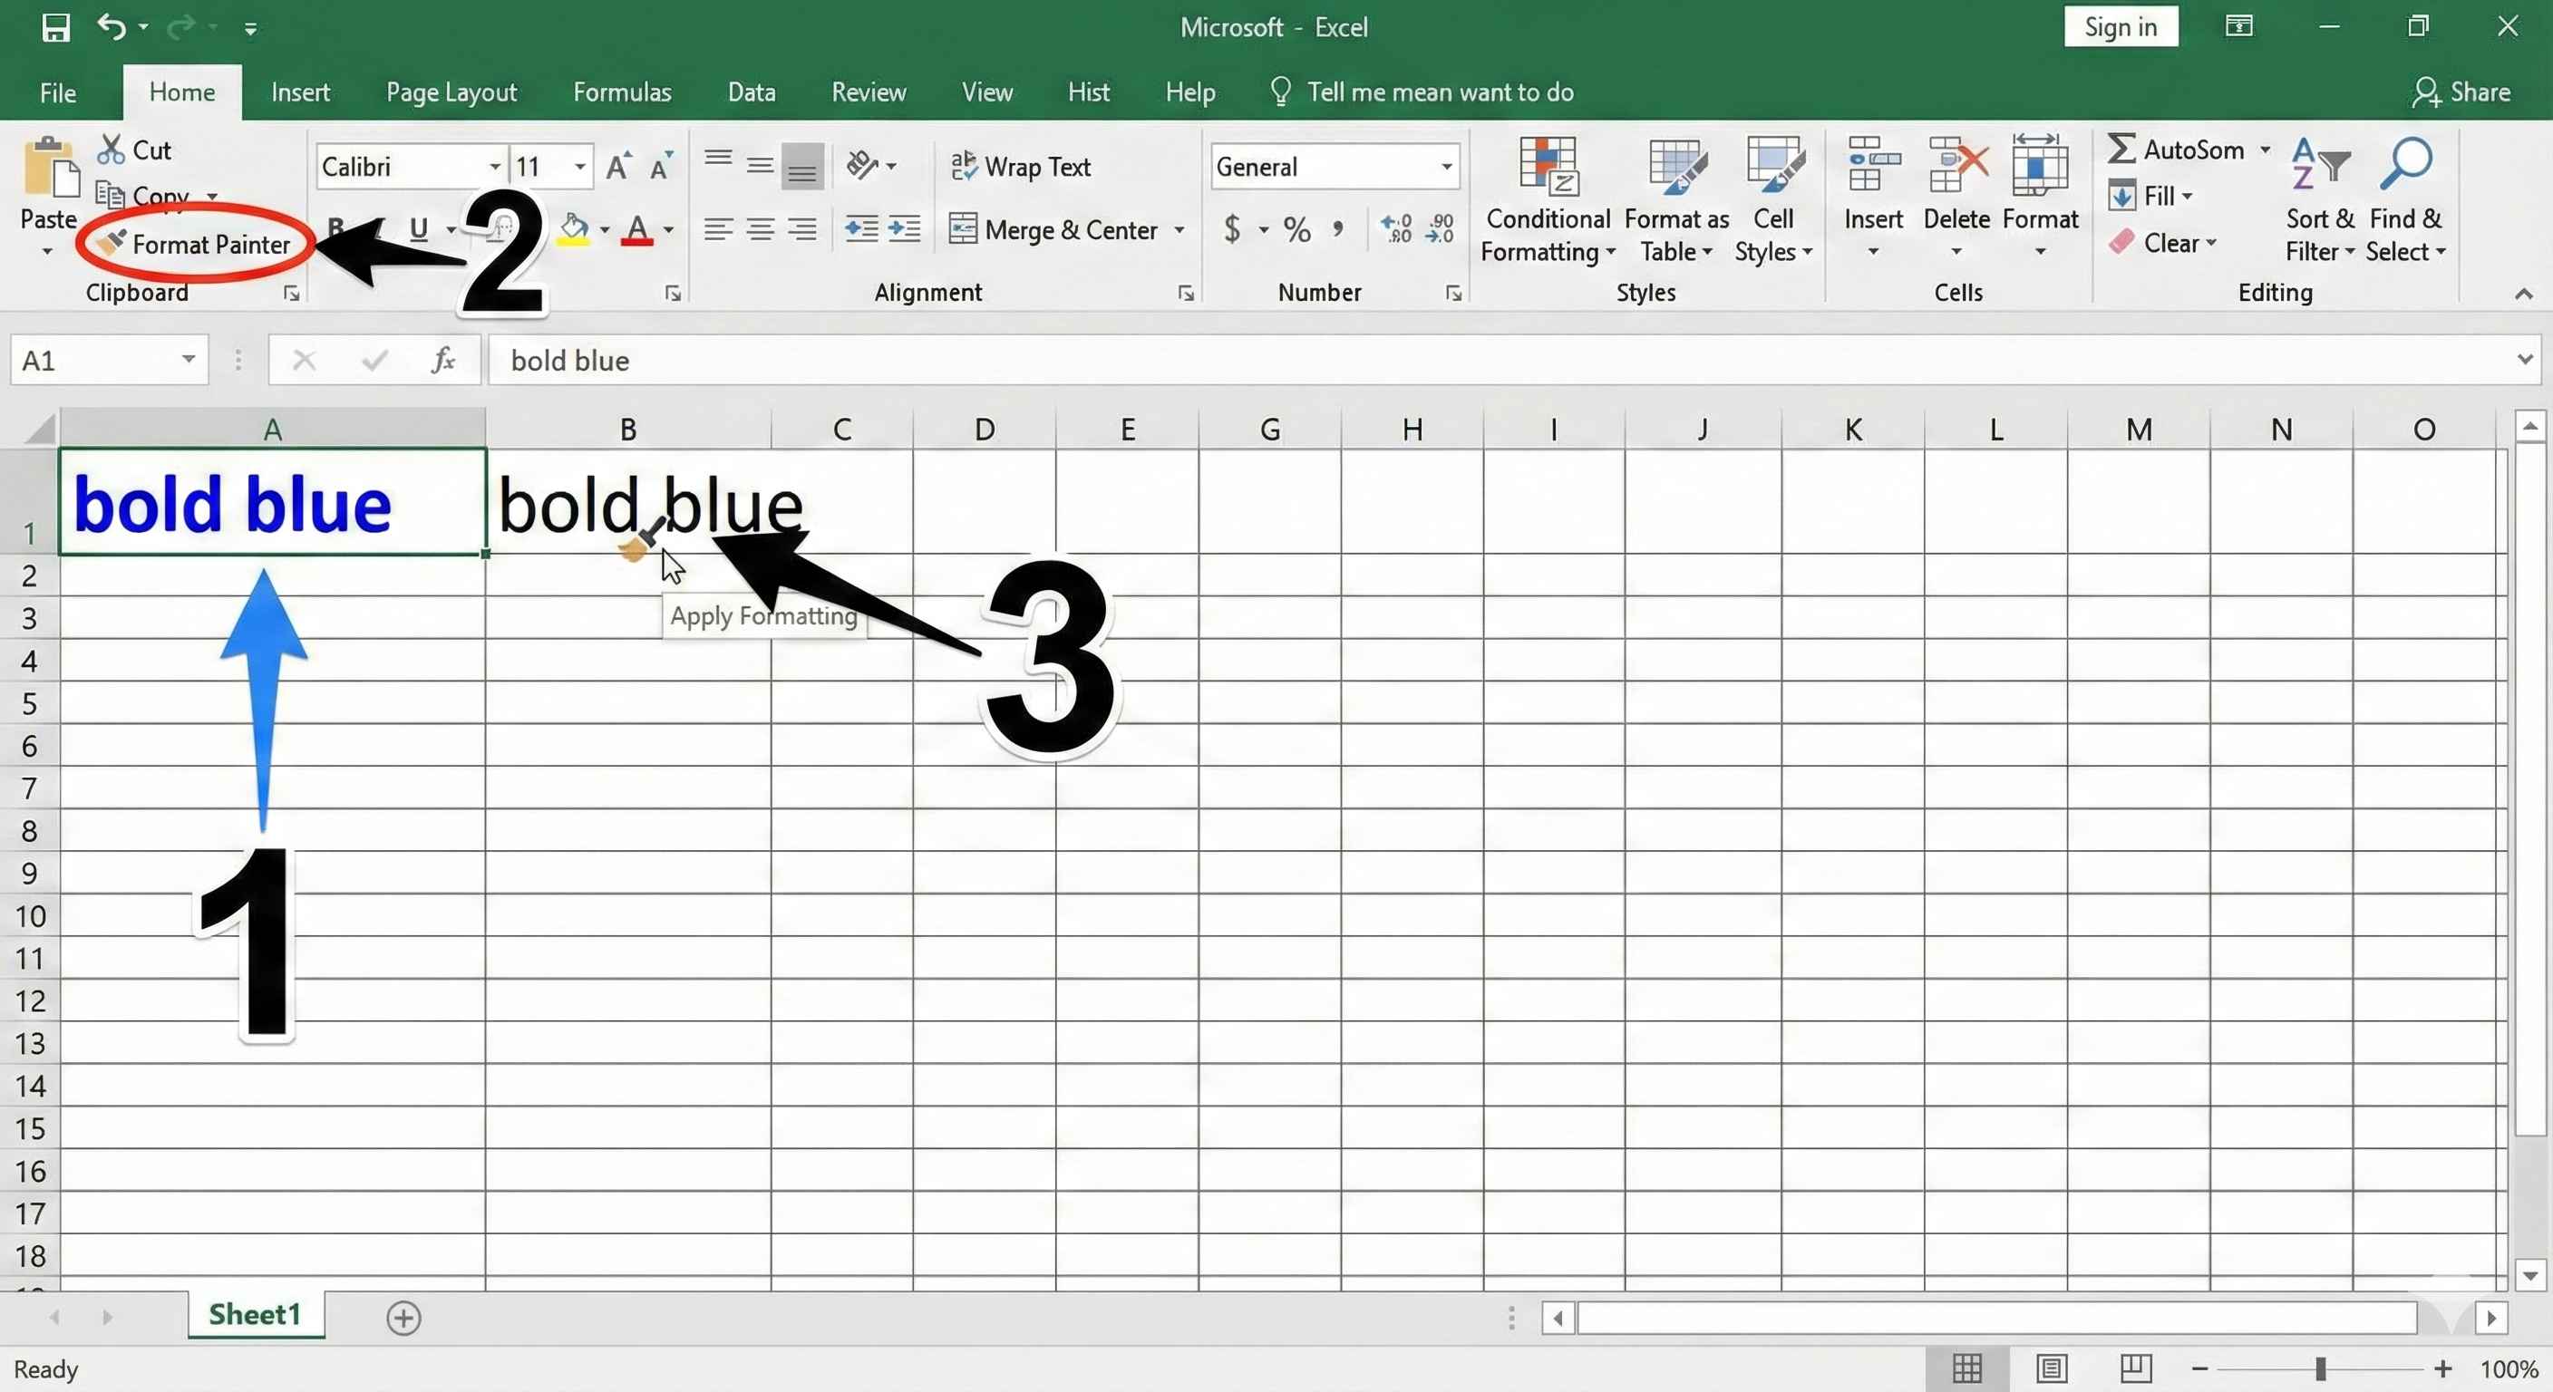Click the AutoSum sigma icon

[2120, 150]
